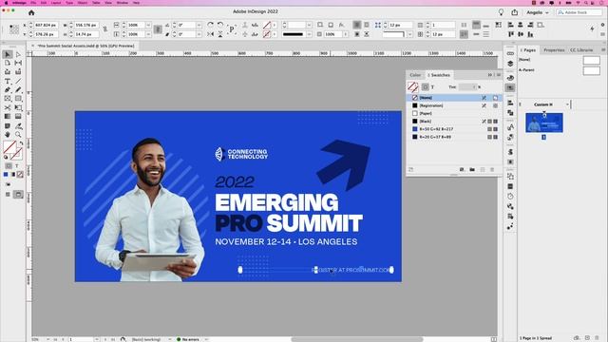This screenshot has height=342, width=608.
Task: Select the Pencil tool
Action: [x=18, y=89]
